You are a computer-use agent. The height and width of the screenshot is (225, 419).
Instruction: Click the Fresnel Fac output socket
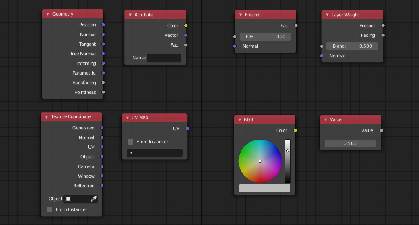296,26
